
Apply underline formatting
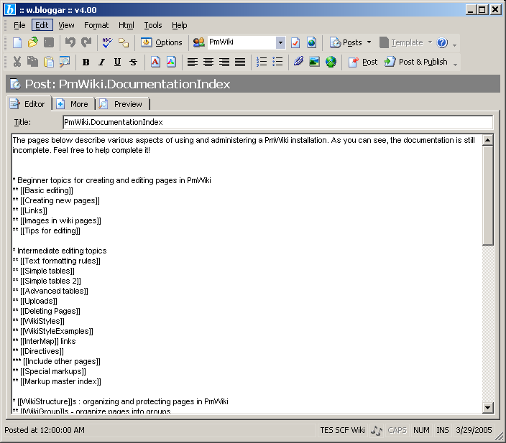[117, 62]
